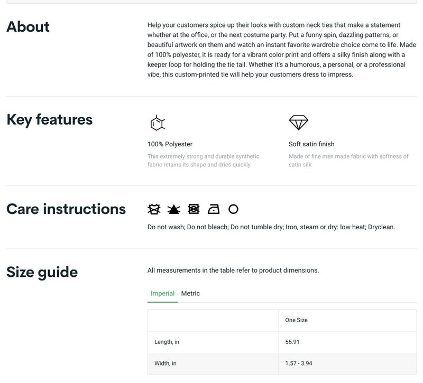Screen dimensions: 423x383
Task: Click the low heat iron icon
Action: (214, 209)
